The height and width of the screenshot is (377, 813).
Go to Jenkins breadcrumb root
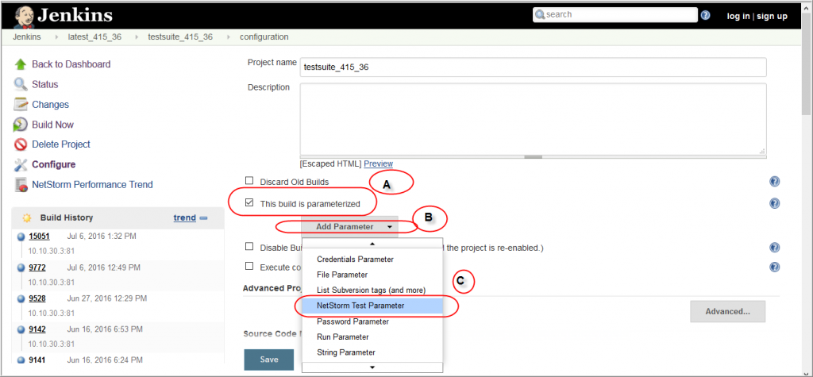(x=27, y=37)
